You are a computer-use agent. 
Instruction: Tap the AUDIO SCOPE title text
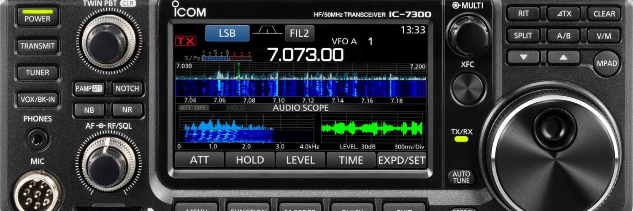(x=300, y=108)
